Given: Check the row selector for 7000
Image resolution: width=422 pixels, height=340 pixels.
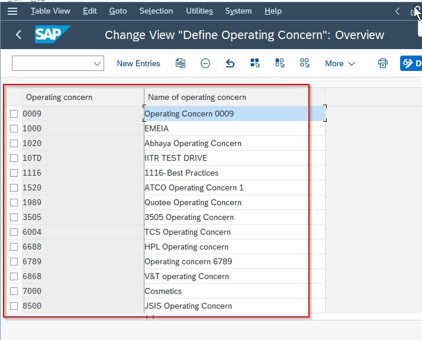Looking at the screenshot, I should 14,291.
